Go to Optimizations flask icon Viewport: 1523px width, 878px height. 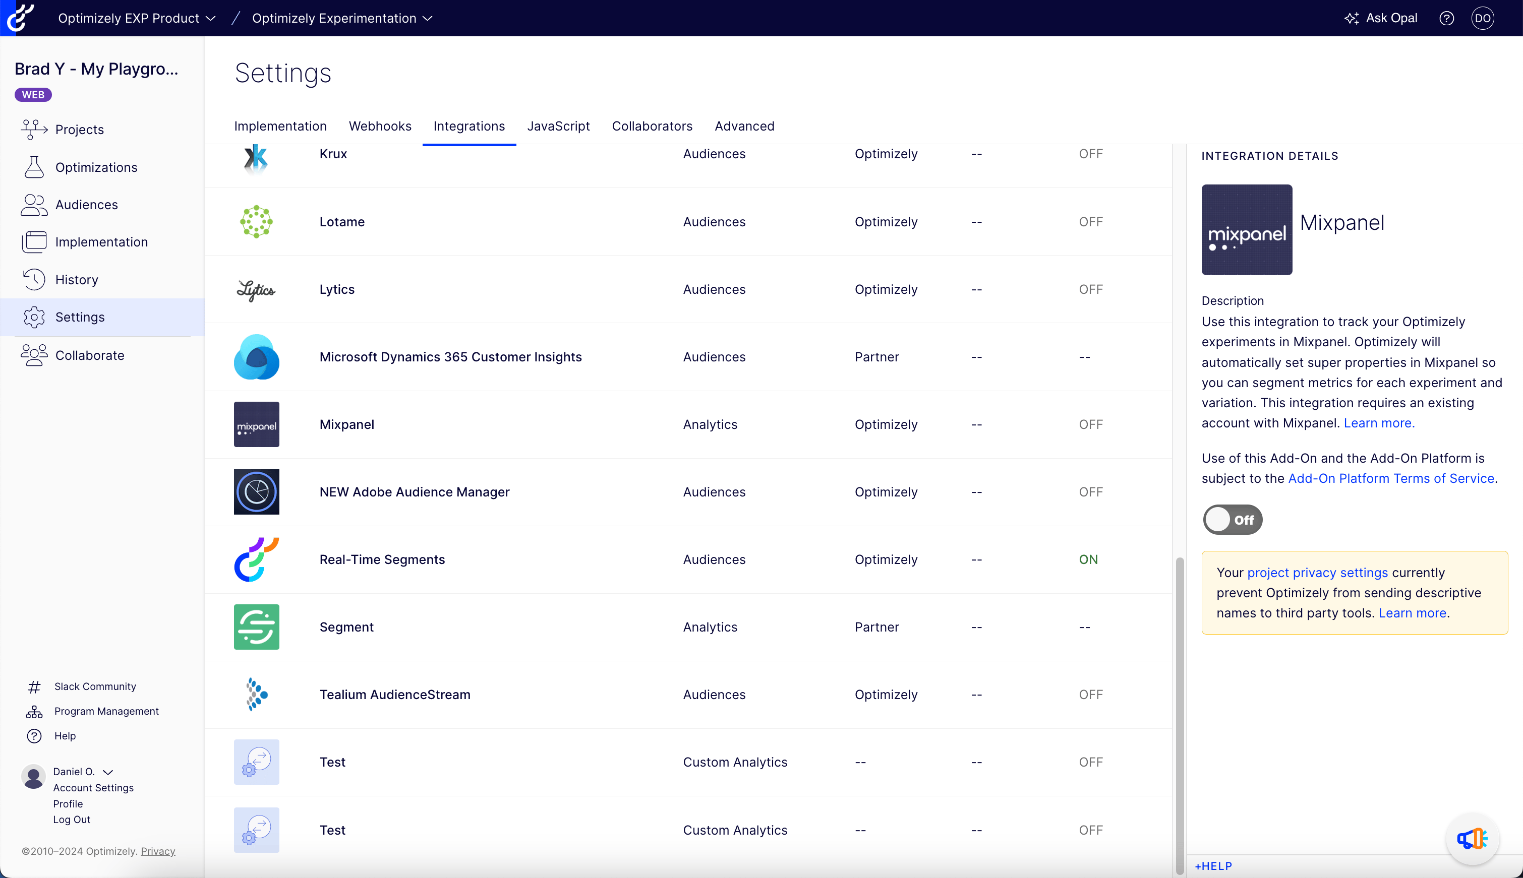tap(34, 167)
